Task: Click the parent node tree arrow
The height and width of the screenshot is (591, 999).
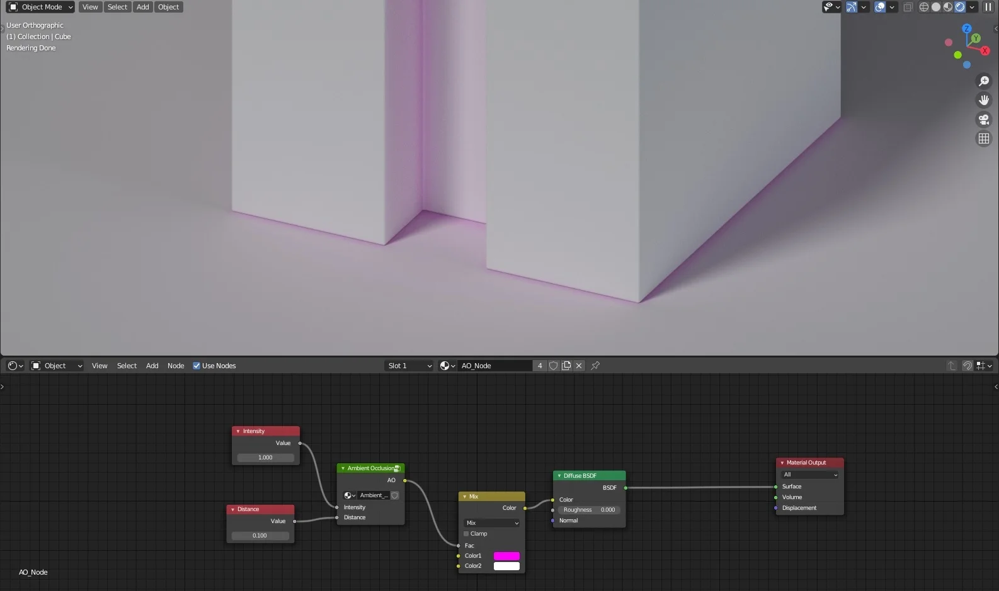Action: [x=952, y=366]
